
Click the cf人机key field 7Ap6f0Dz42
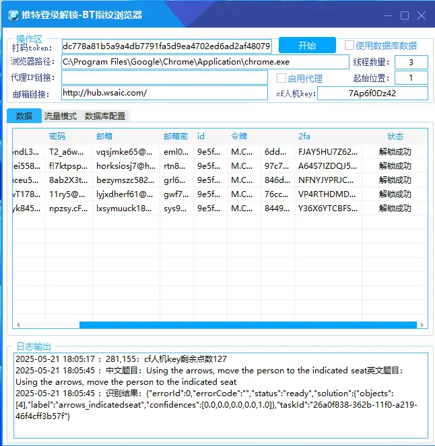click(372, 94)
